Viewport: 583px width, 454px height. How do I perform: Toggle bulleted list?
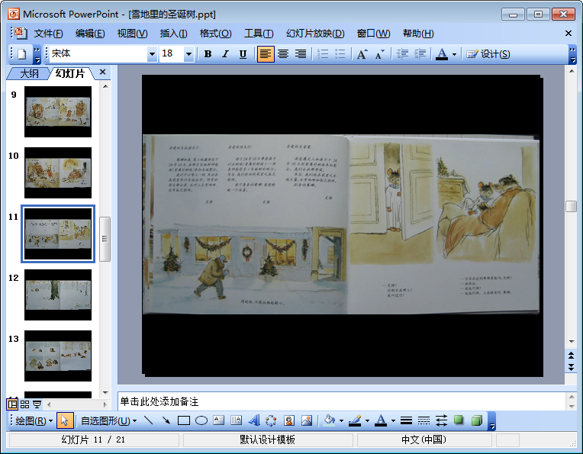(340, 54)
